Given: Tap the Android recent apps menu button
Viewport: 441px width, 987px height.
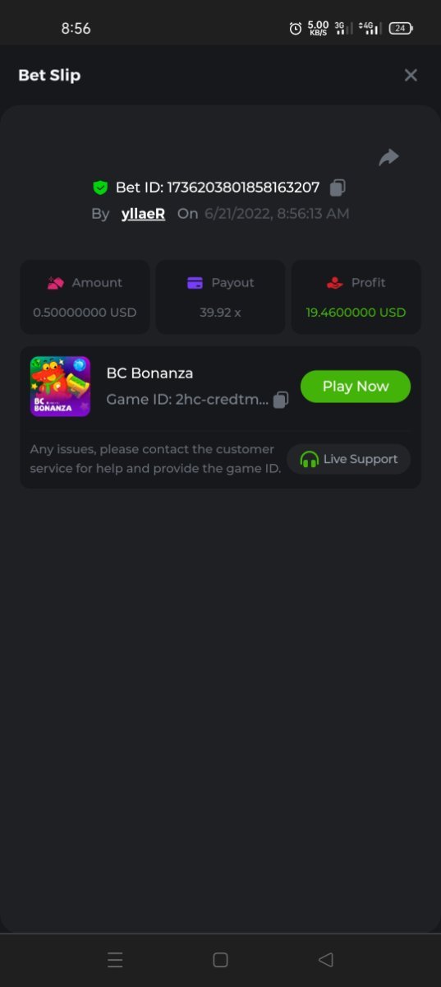Looking at the screenshot, I should click(115, 960).
